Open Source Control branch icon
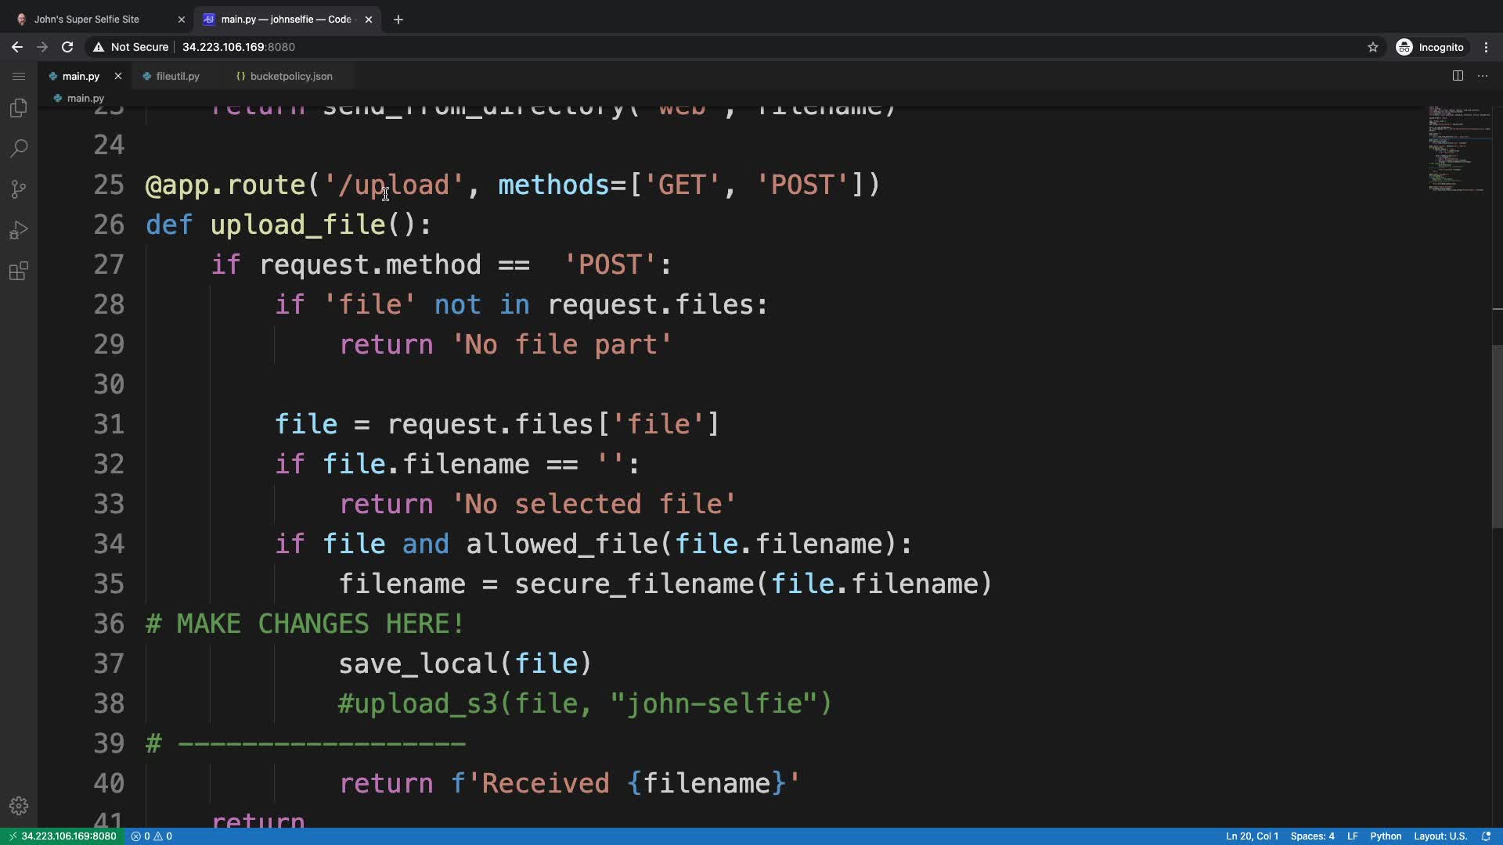 tap(19, 189)
